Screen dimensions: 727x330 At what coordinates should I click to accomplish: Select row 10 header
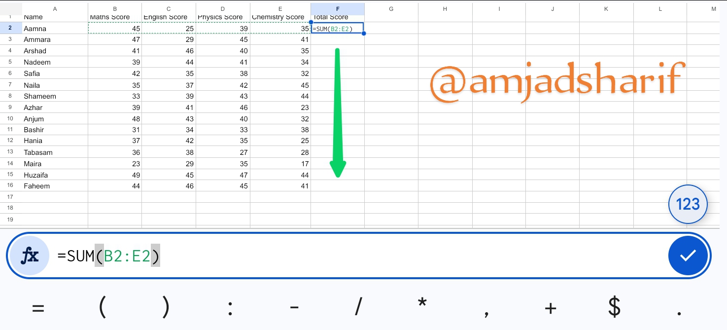tap(10, 118)
